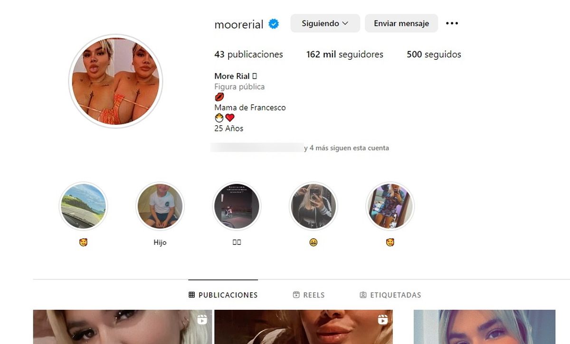This screenshot has height=344, width=570.
Task: Open the 162 mil seguidores list
Action: coord(345,55)
